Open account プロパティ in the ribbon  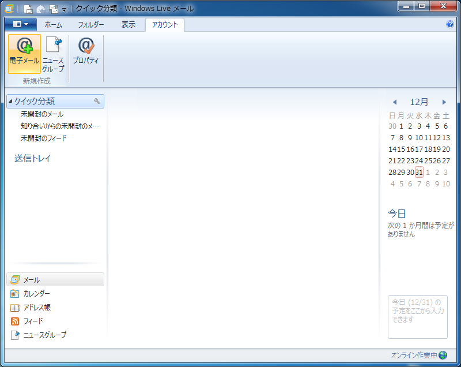tap(86, 51)
